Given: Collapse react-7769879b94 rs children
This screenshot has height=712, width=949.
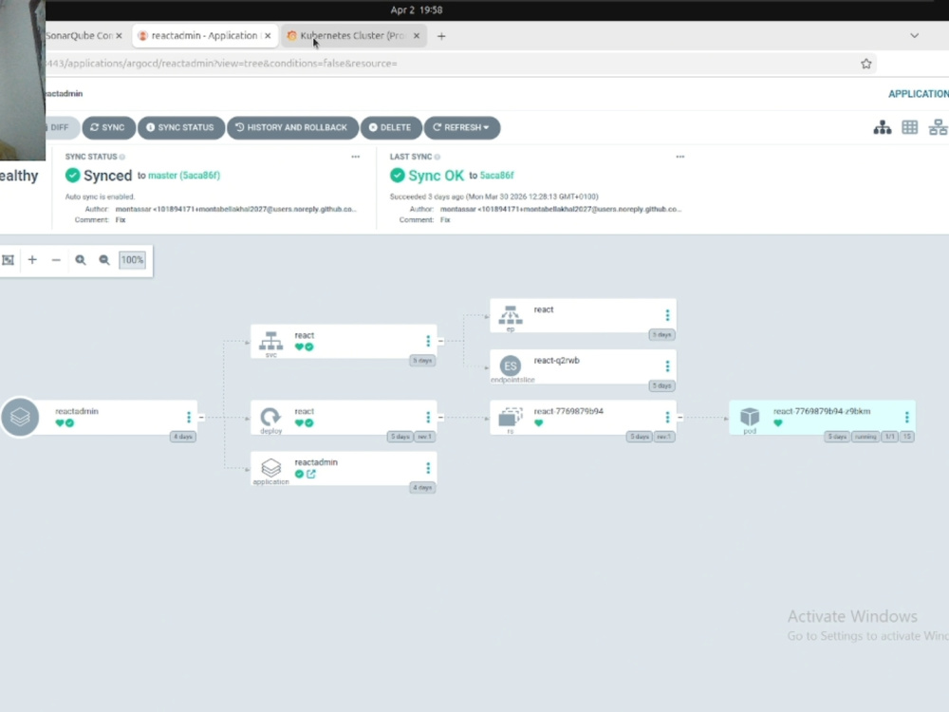Looking at the screenshot, I should (680, 417).
